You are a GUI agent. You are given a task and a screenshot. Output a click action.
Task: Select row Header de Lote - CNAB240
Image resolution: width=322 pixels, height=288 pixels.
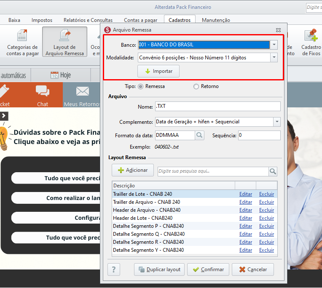pos(195,218)
